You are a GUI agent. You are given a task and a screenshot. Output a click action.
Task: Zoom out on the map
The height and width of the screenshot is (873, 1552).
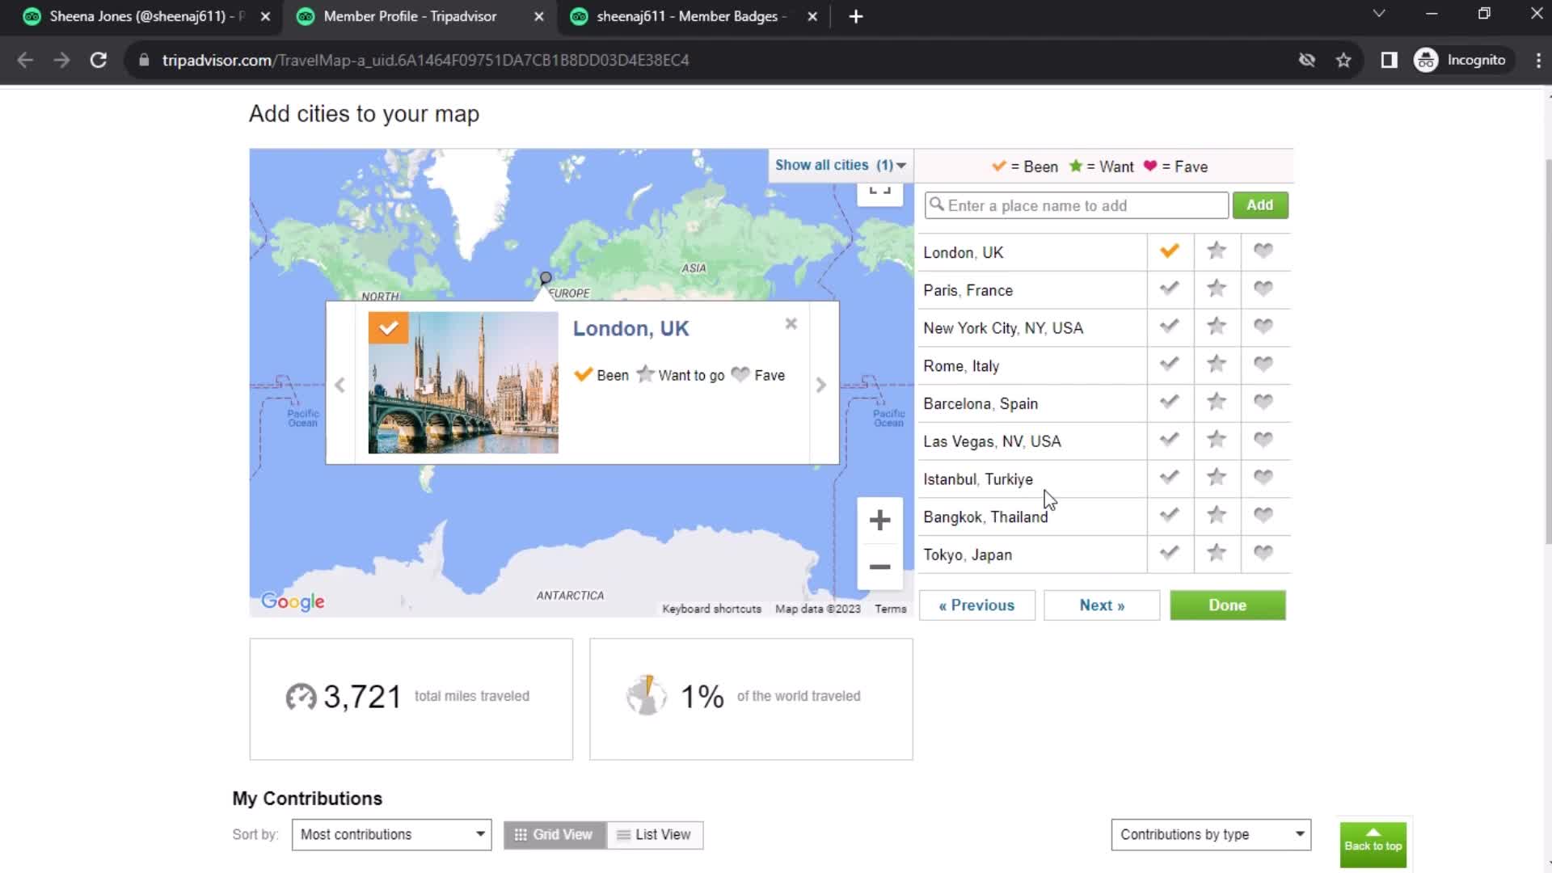pos(879,567)
